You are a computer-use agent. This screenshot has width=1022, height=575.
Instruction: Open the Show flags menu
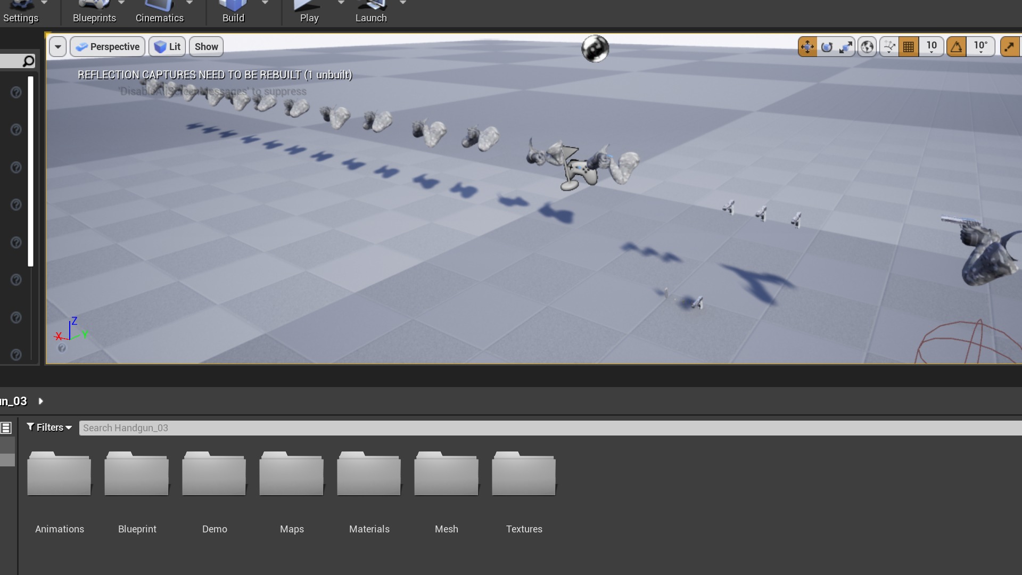(206, 47)
